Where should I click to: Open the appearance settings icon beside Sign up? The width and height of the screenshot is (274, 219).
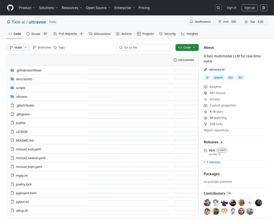(264, 8)
